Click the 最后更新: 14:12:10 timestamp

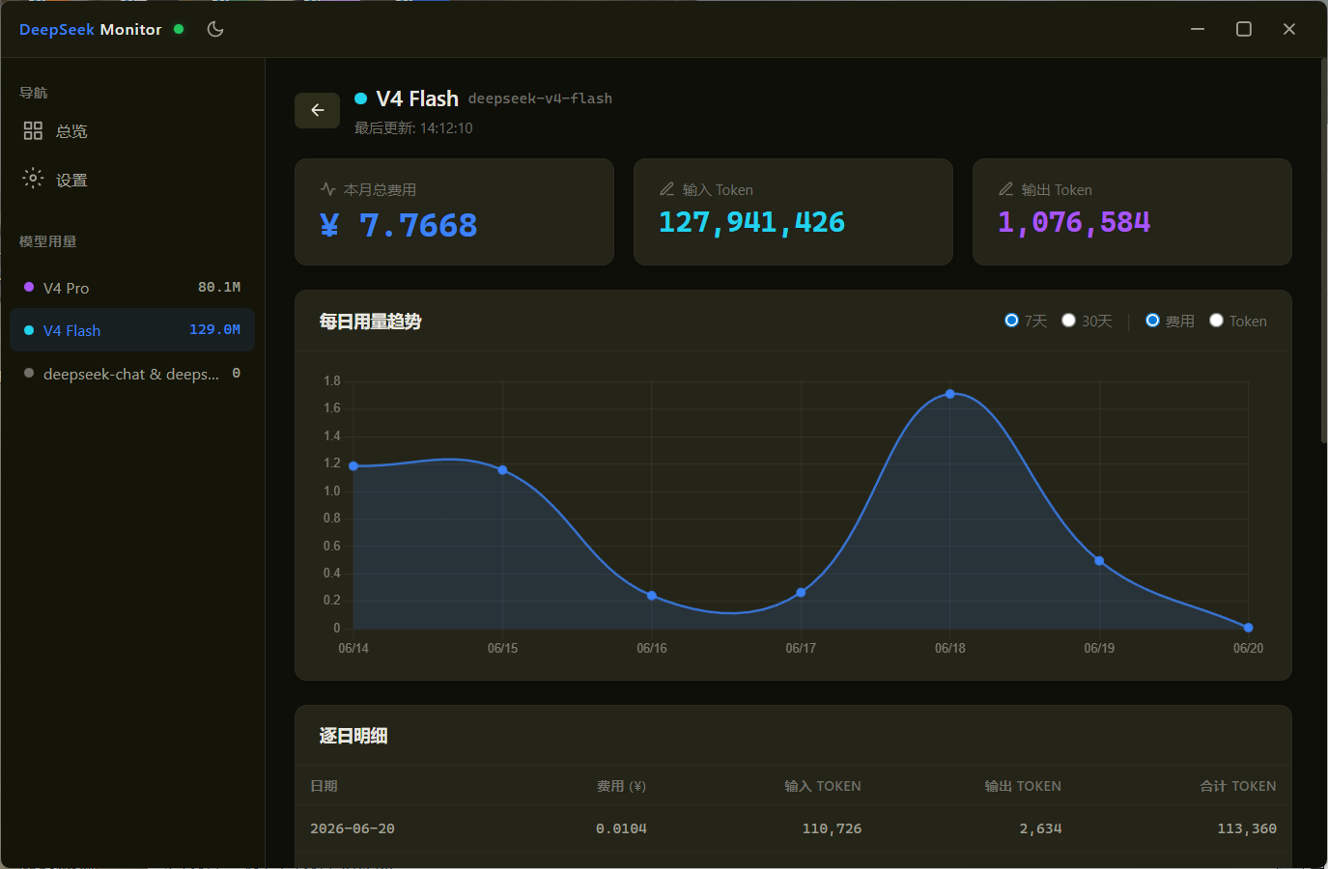413,128
